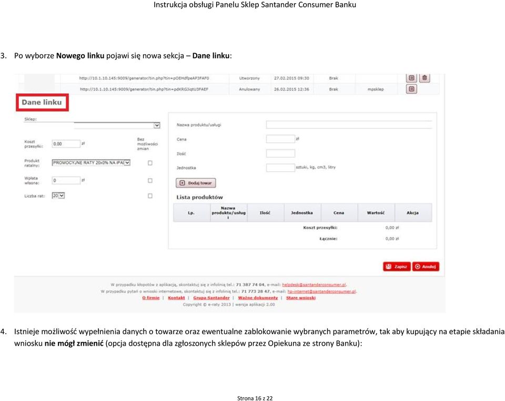Open the Grupa Santander footer link

[211, 298]
